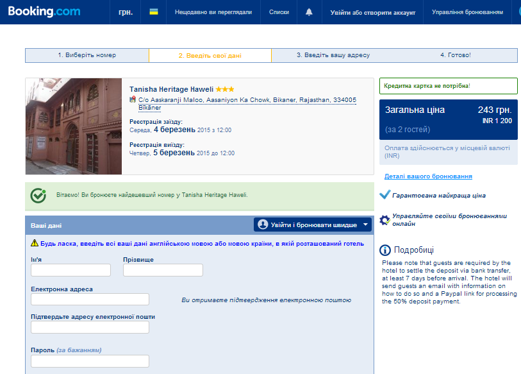Image resolution: width=521 pixels, height=374 pixels.
Task: Go to step 1. Виберіть номер
Action: (87, 55)
